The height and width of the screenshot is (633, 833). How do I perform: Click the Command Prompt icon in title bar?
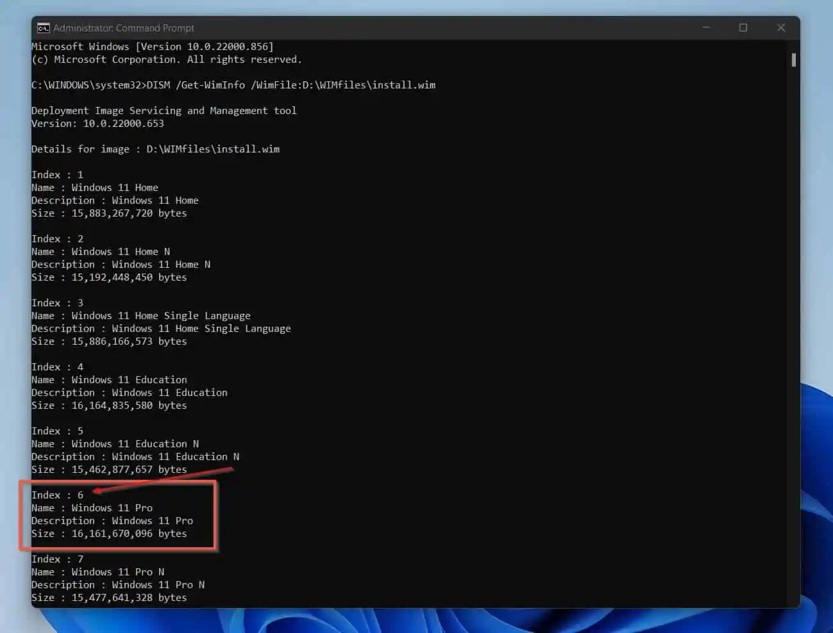pyautogui.click(x=43, y=28)
